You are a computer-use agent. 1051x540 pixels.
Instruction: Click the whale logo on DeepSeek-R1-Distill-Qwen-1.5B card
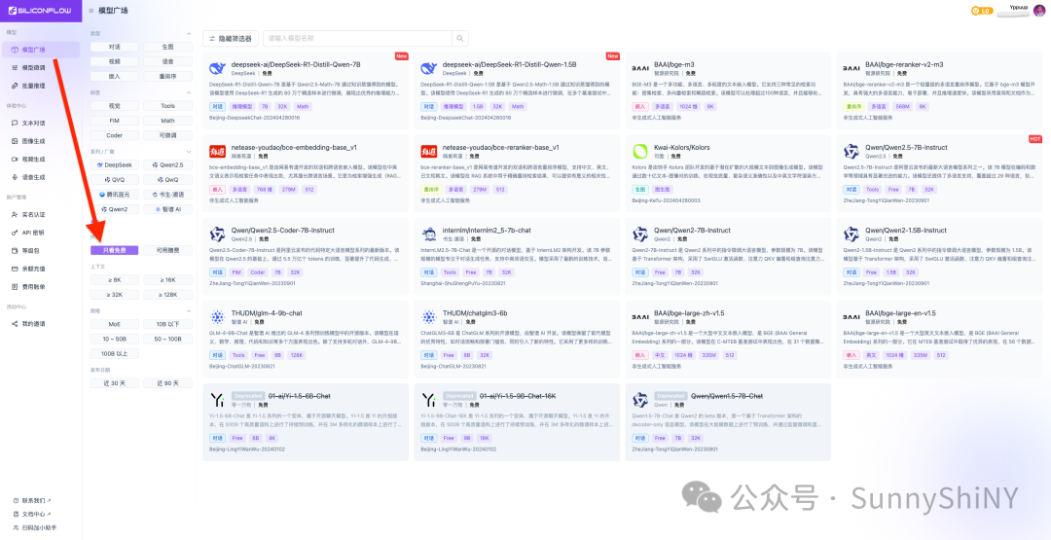429,68
